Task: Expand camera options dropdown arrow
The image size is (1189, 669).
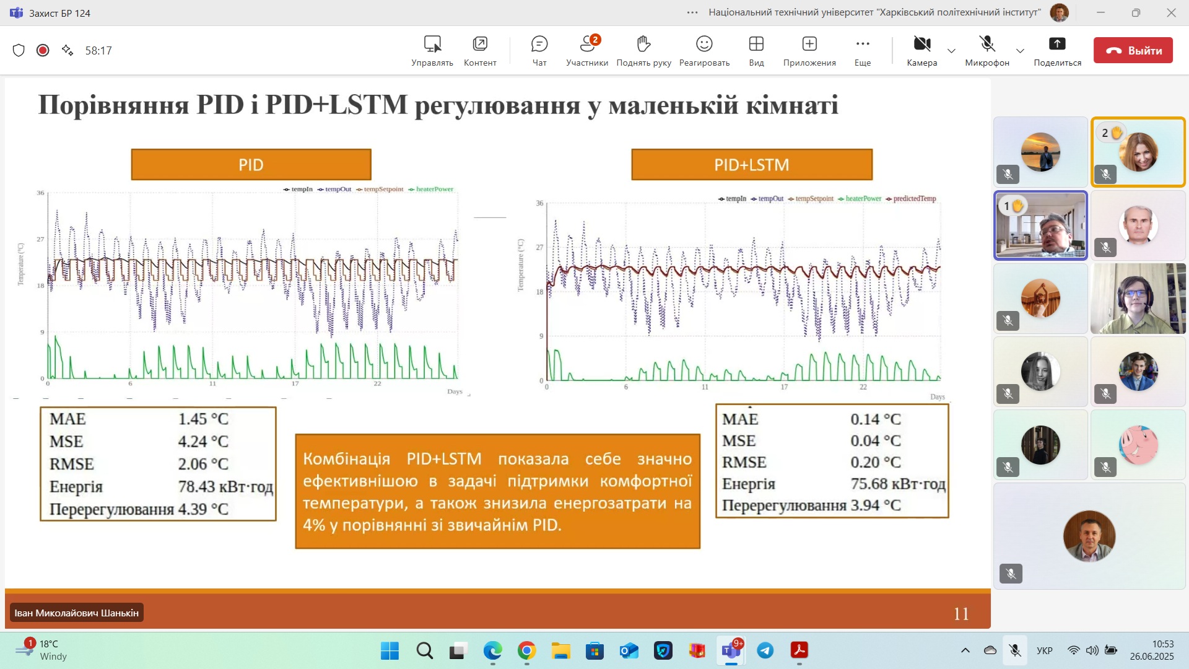Action: coord(952,51)
